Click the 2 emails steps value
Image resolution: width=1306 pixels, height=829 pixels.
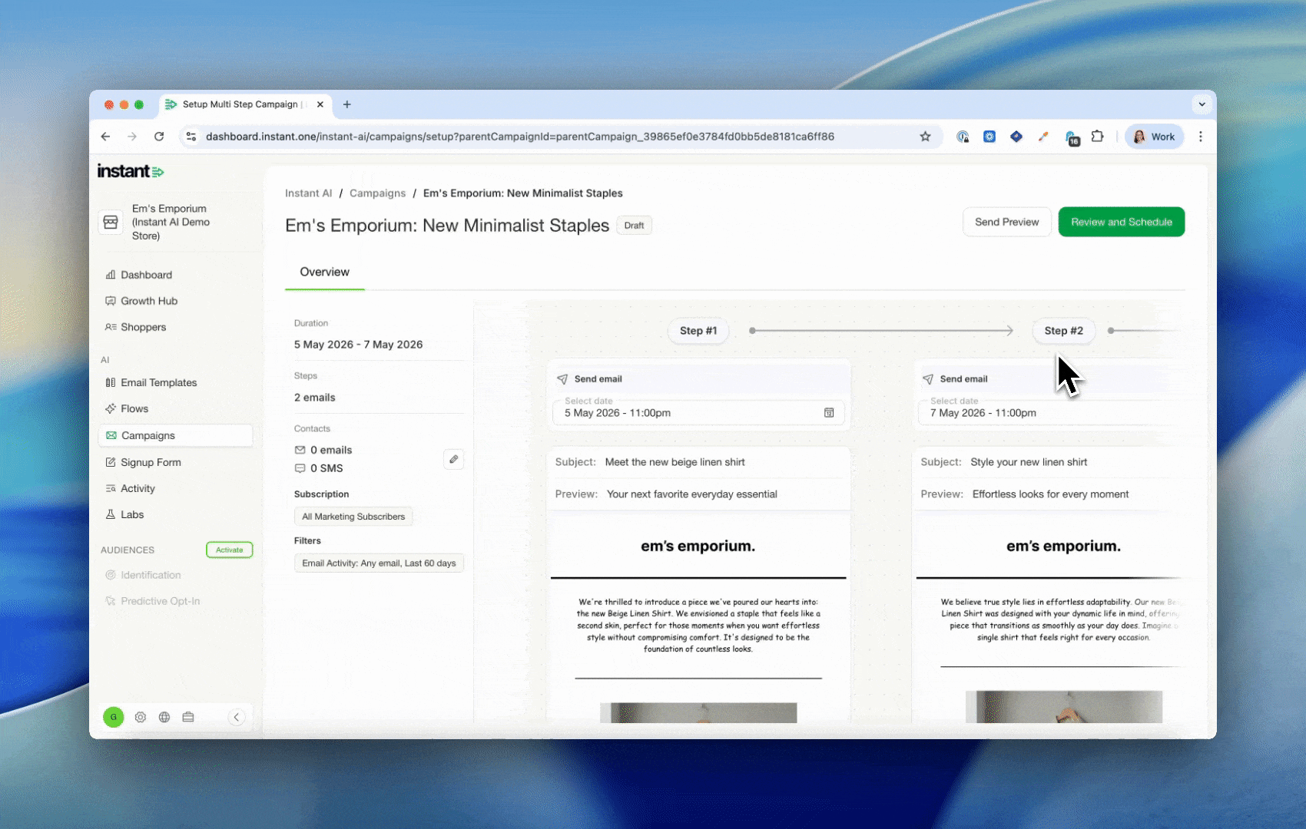[x=314, y=398]
